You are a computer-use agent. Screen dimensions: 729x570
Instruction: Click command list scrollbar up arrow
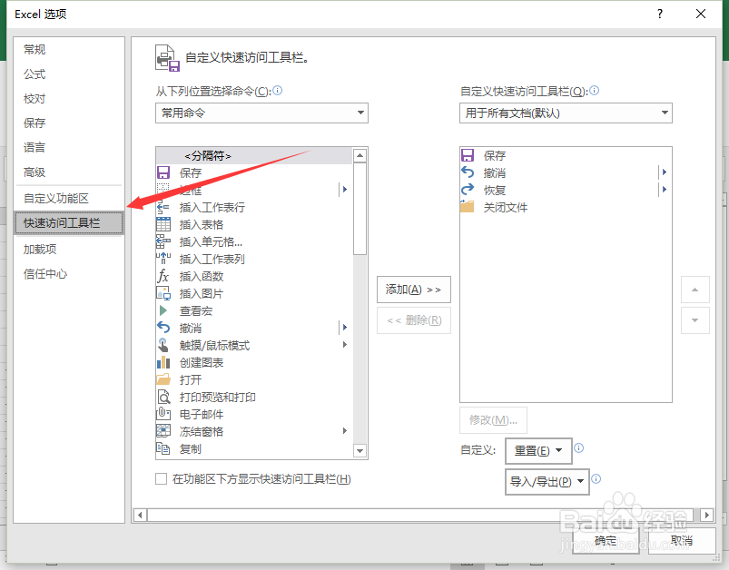coord(360,155)
